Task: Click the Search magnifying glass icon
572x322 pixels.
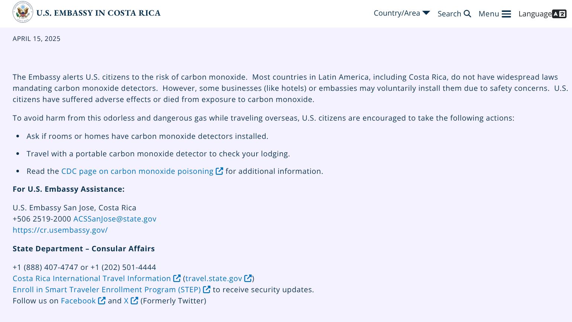Action: (x=467, y=14)
